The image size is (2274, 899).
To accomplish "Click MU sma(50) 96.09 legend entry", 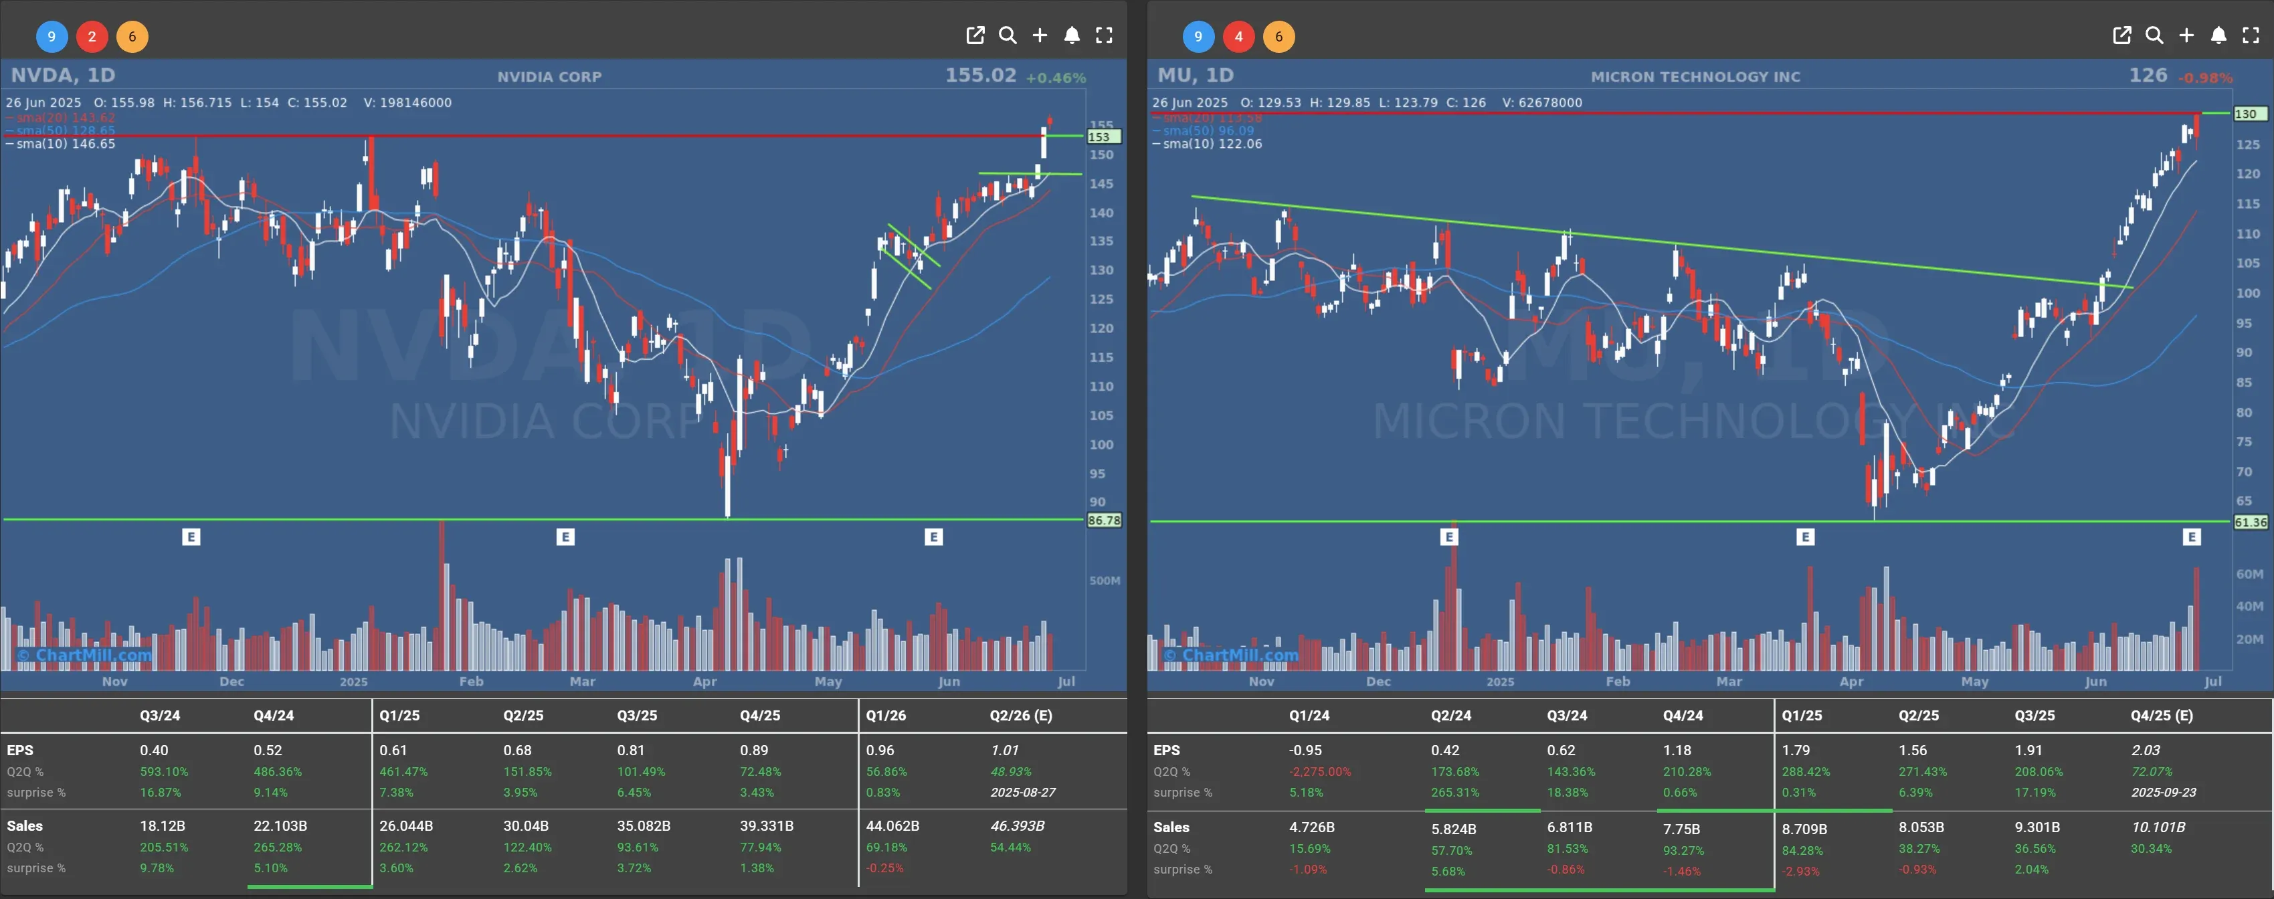I will (x=1203, y=130).
